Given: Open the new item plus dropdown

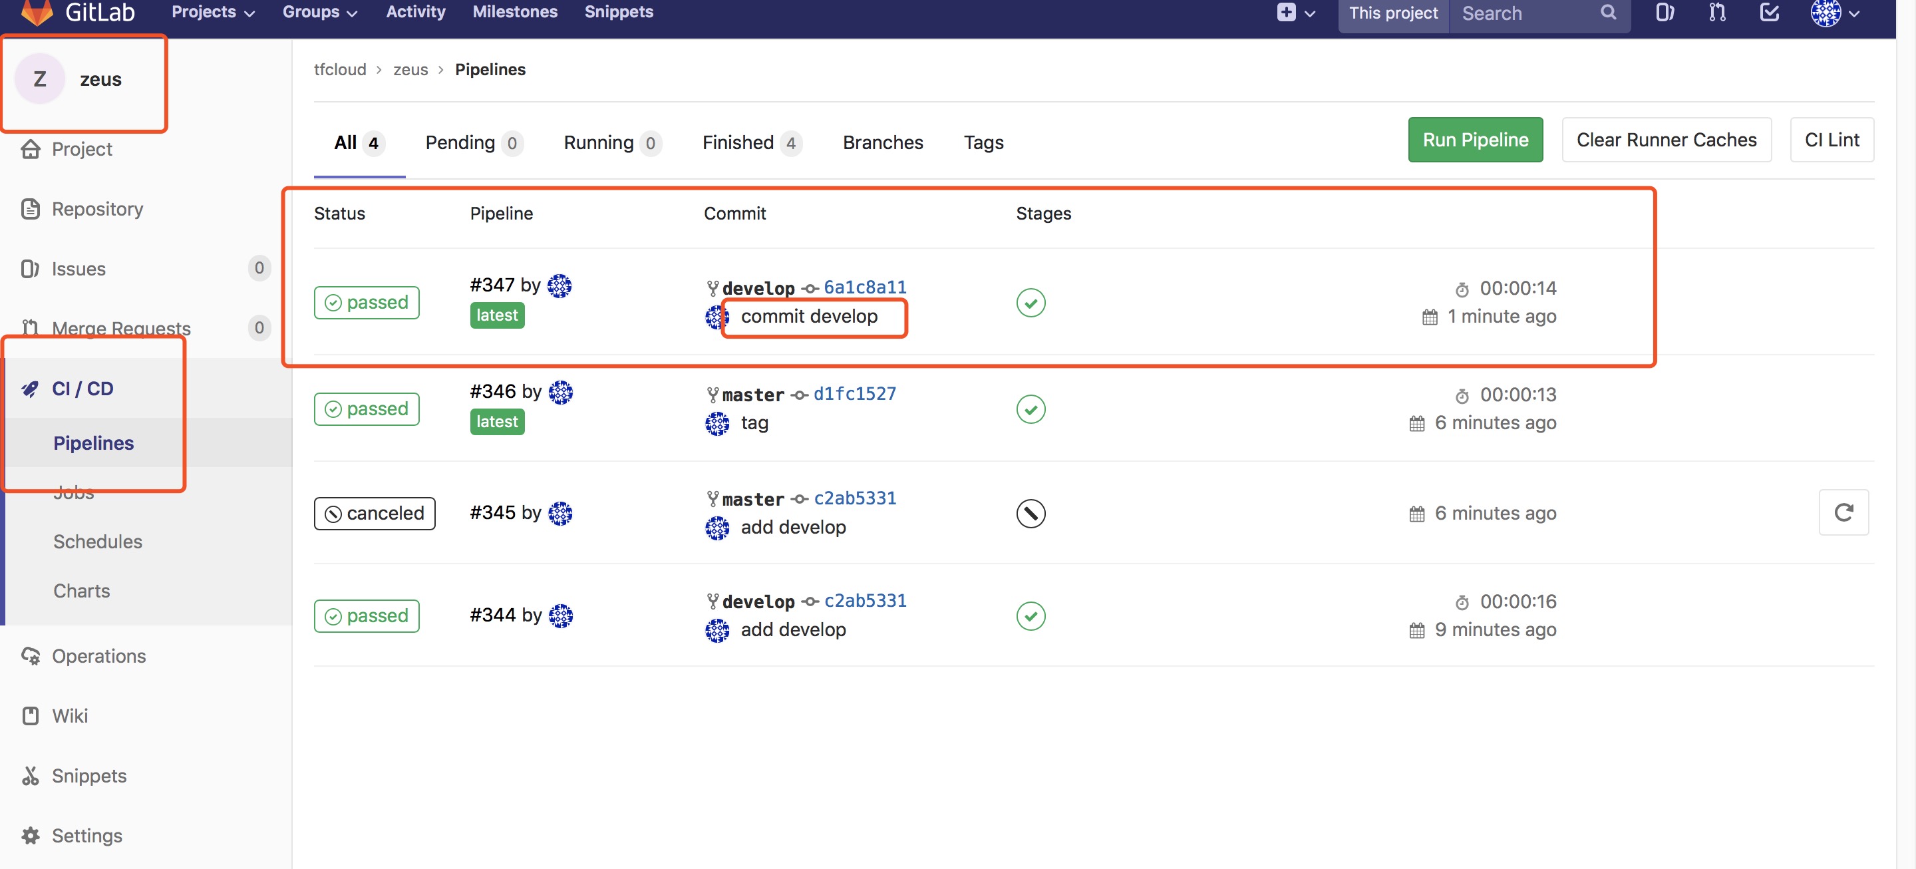Looking at the screenshot, I should click(x=1296, y=13).
